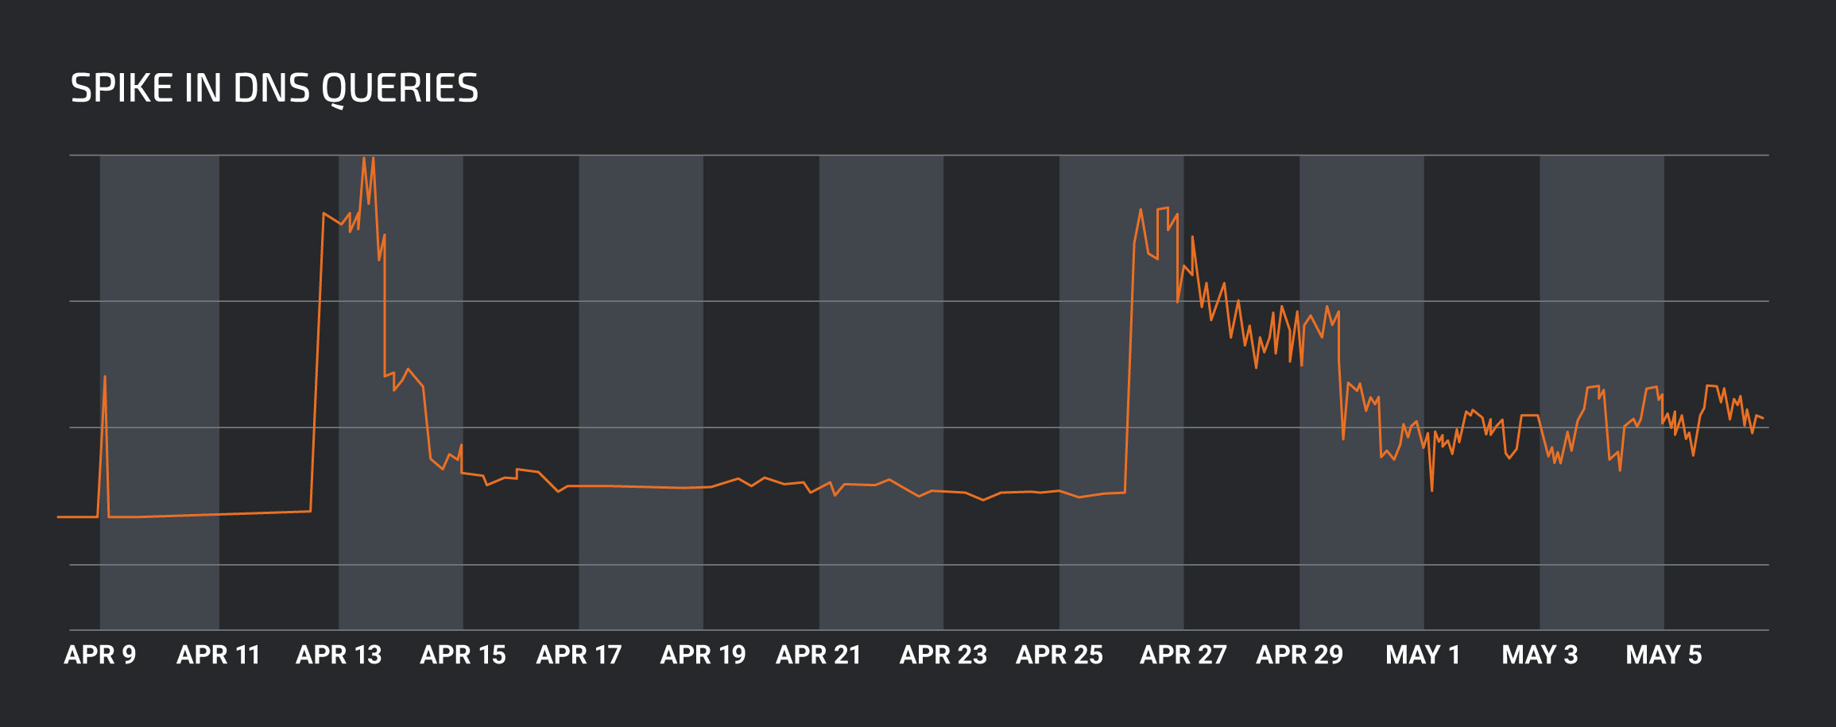Choose the APR 17 date label
This screenshot has width=1836, height=727.
pos(579,655)
